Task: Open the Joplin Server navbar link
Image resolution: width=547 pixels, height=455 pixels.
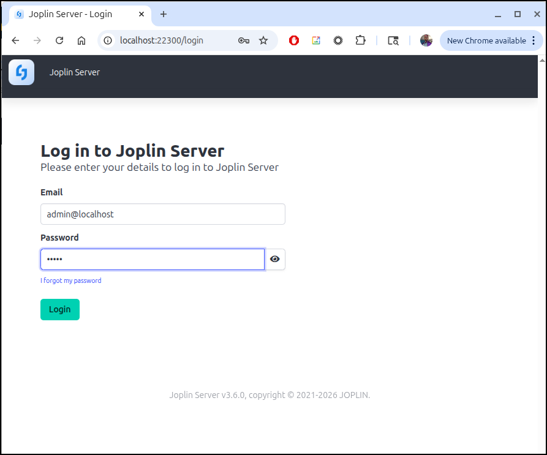Action: tap(75, 72)
